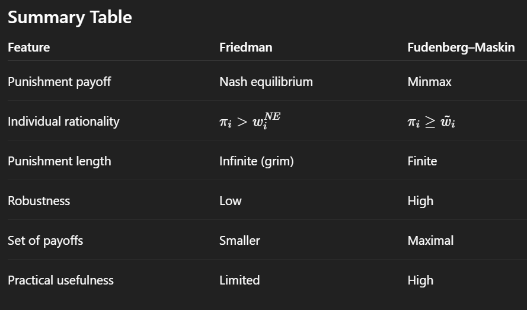This screenshot has height=310, width=527.
Task: Click the Limited cell
Action: tap(239, 280)
